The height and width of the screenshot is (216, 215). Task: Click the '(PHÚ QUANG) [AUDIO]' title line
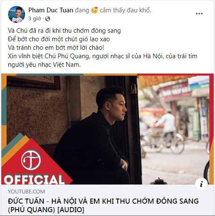(x=46, y=210)
